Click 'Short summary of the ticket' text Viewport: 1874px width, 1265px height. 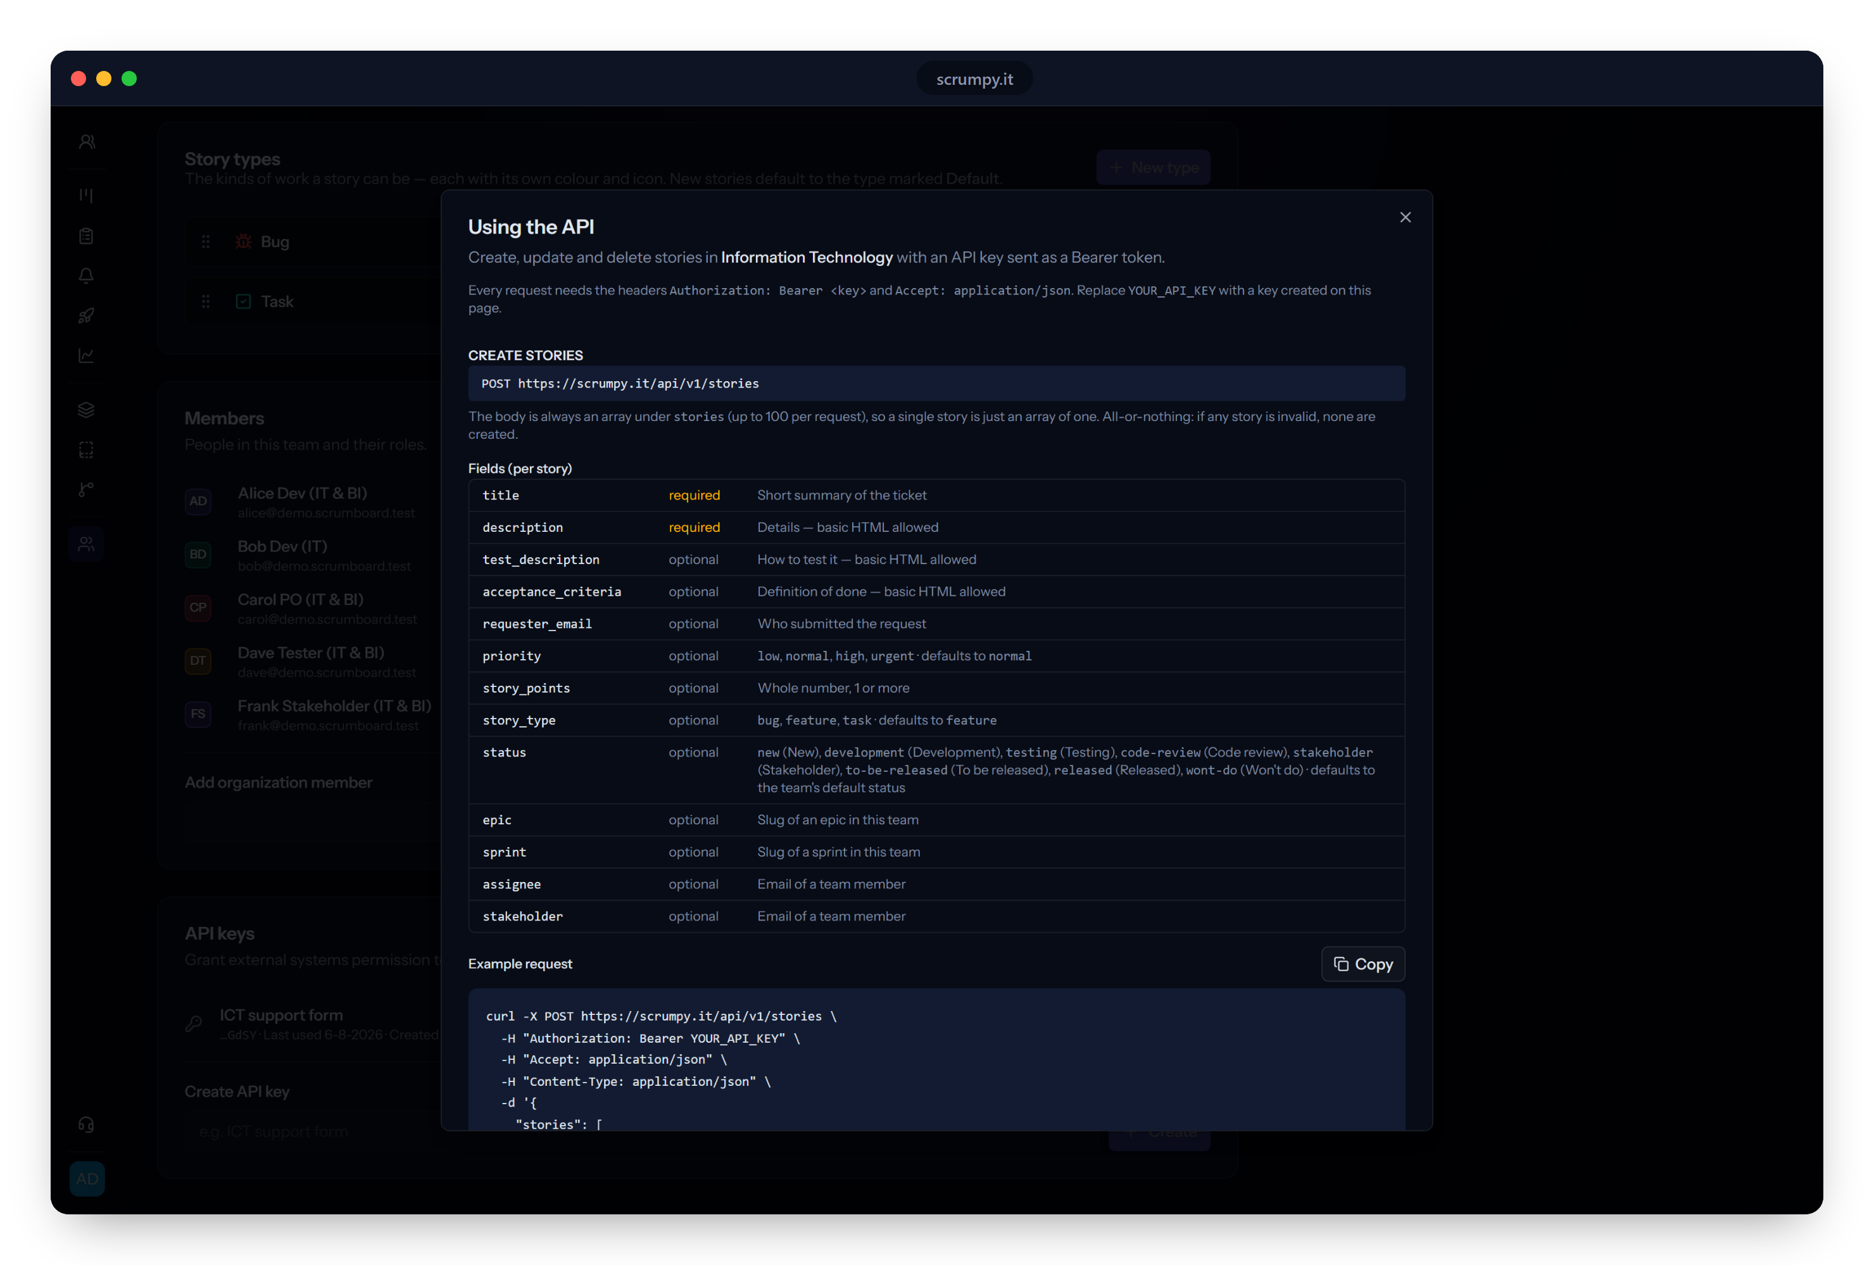841,495
